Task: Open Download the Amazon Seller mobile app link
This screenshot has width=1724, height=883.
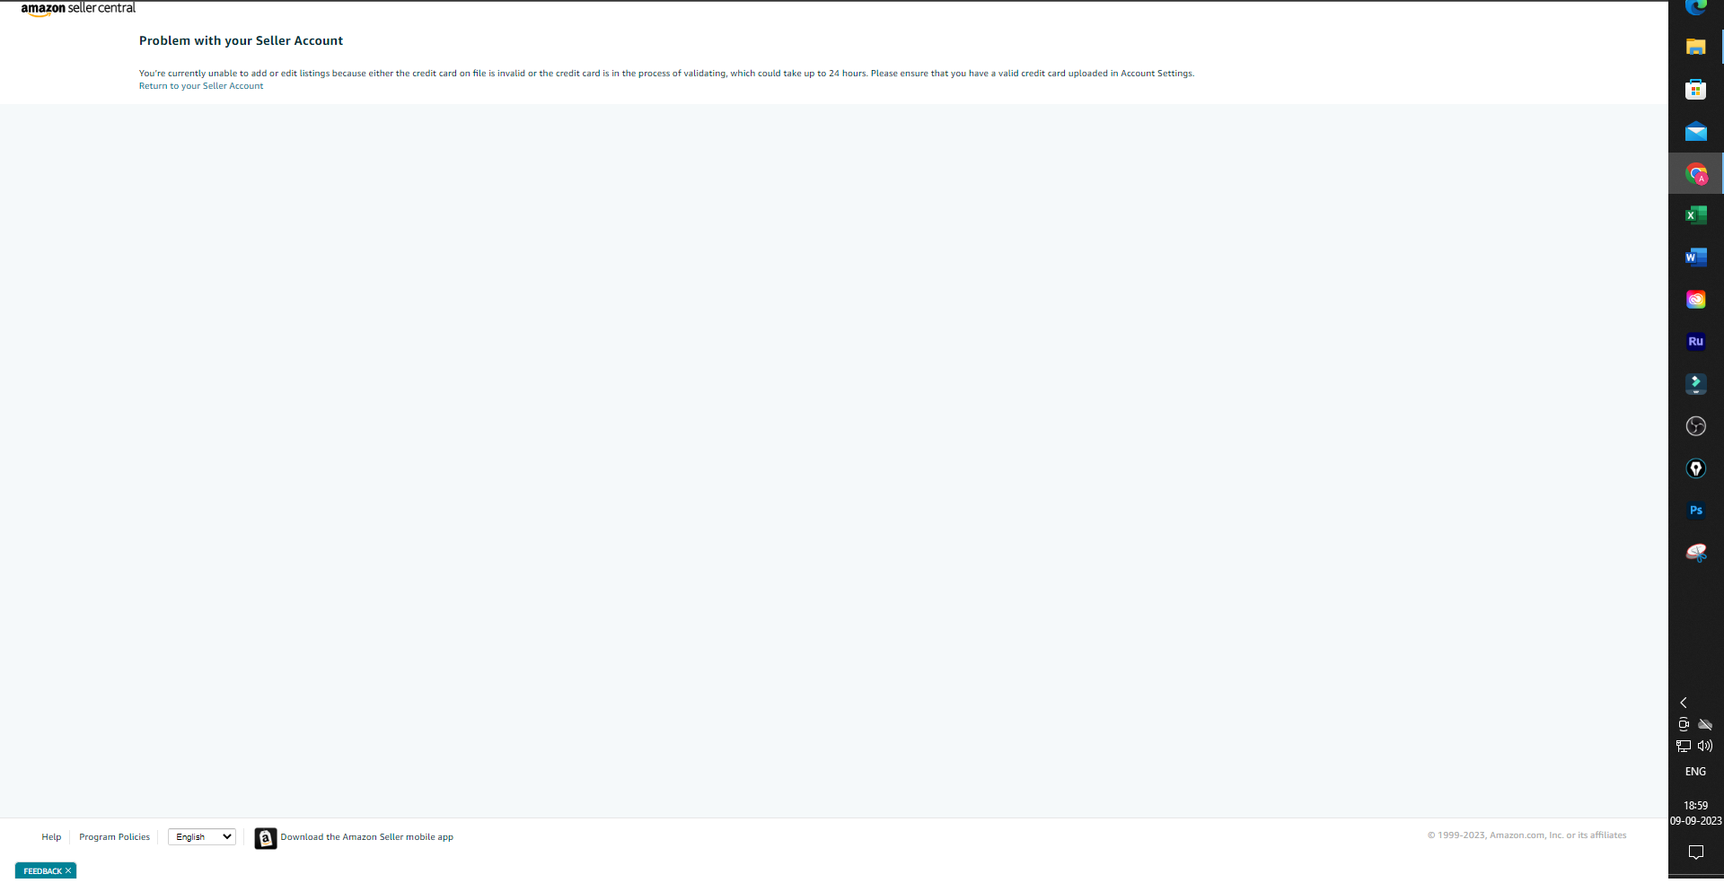Action: pyautogui.click(x=366, y=837)
